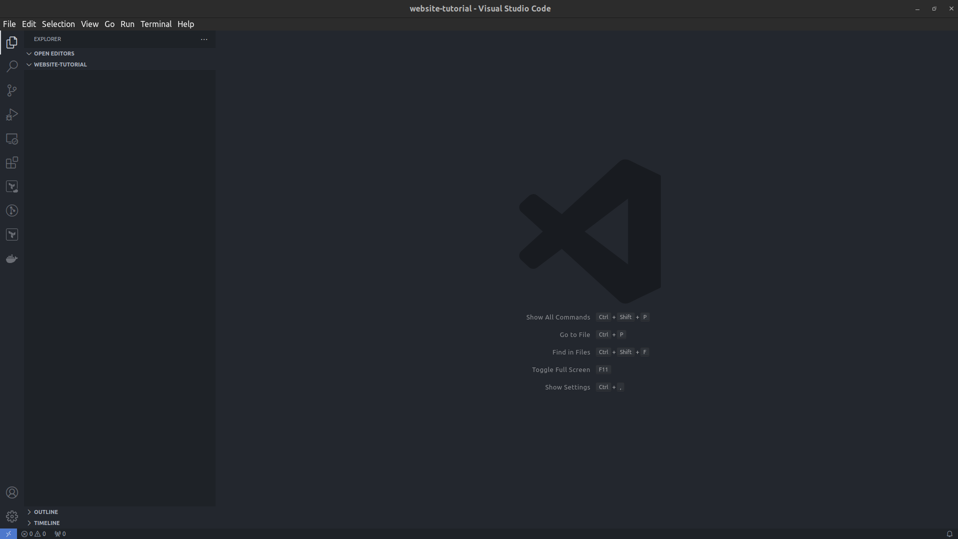Expand the Timeline section
This screenshot has height=539, width=958.
tap(120, 522)
